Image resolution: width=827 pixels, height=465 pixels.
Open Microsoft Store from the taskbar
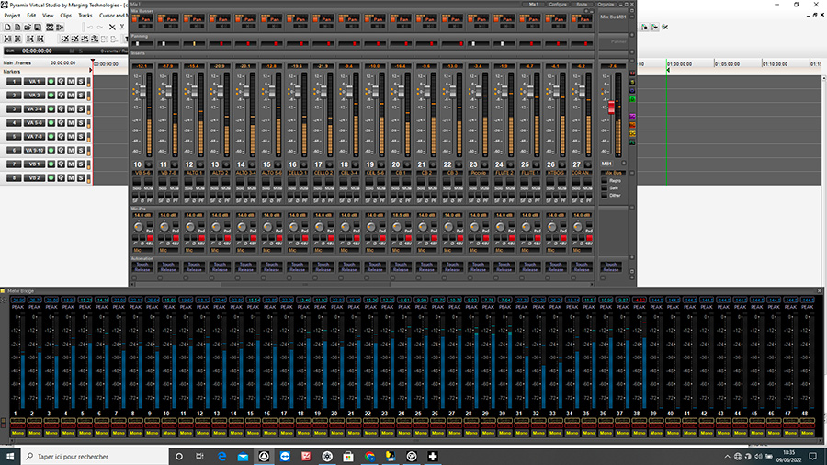pyautogui.click(x=348, y=457)
